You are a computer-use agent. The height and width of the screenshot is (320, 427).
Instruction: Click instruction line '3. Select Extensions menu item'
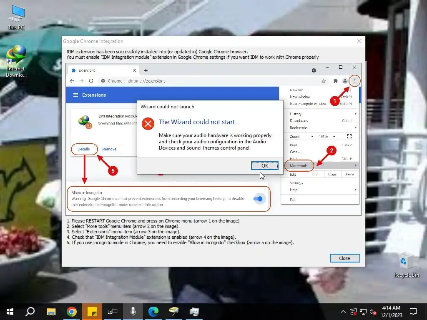pos(123,232)
